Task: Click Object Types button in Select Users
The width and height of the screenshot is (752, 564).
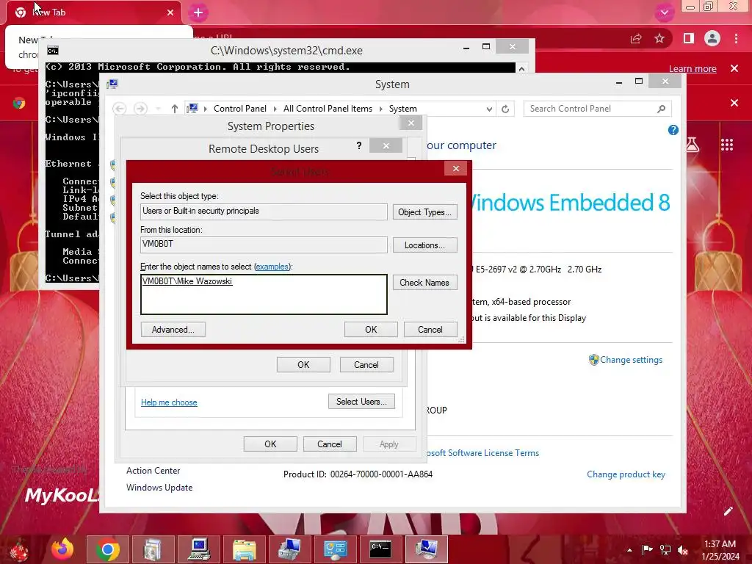Action: click(424, 212)
